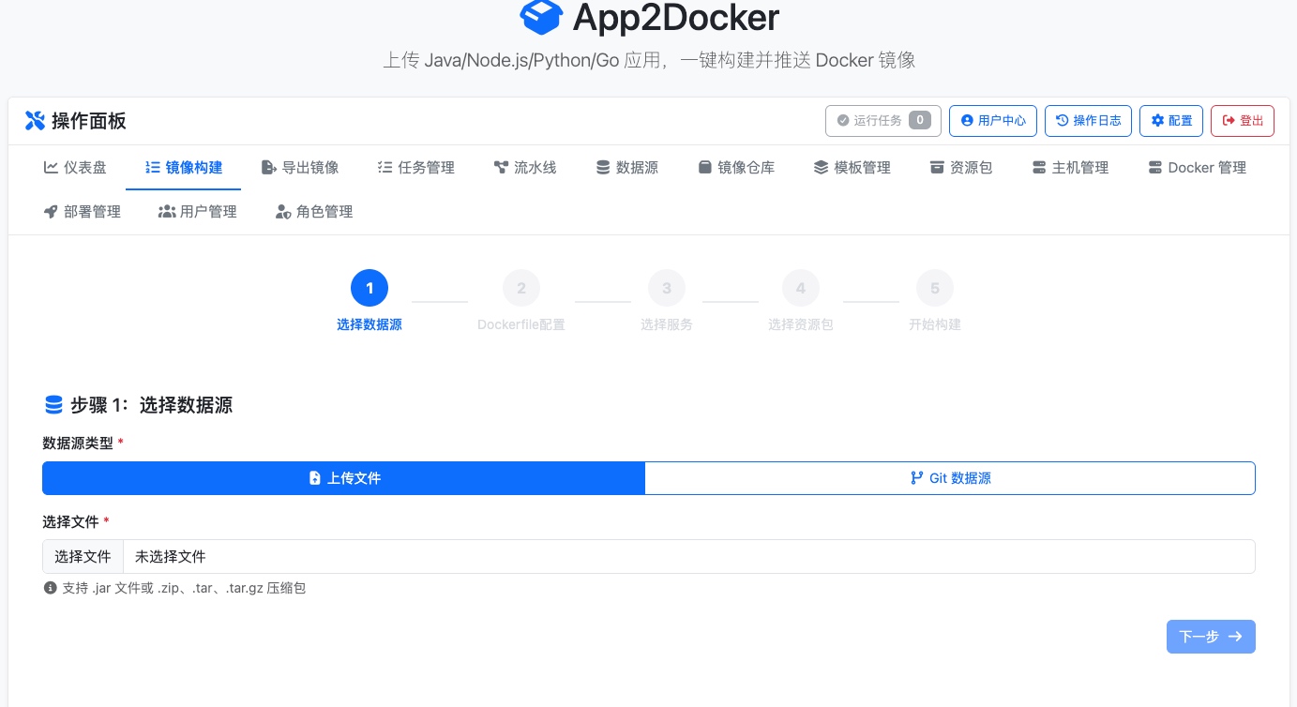
Task: Click the layers icon on 模板管理
Action: [x=821, y=168]
